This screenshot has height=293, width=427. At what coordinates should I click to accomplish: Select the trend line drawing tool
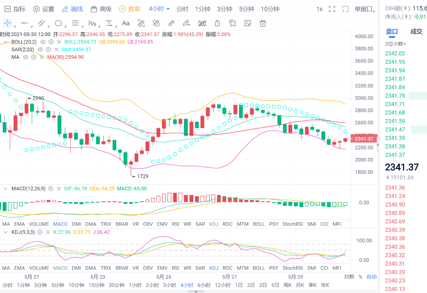click(x=41, y=23)
